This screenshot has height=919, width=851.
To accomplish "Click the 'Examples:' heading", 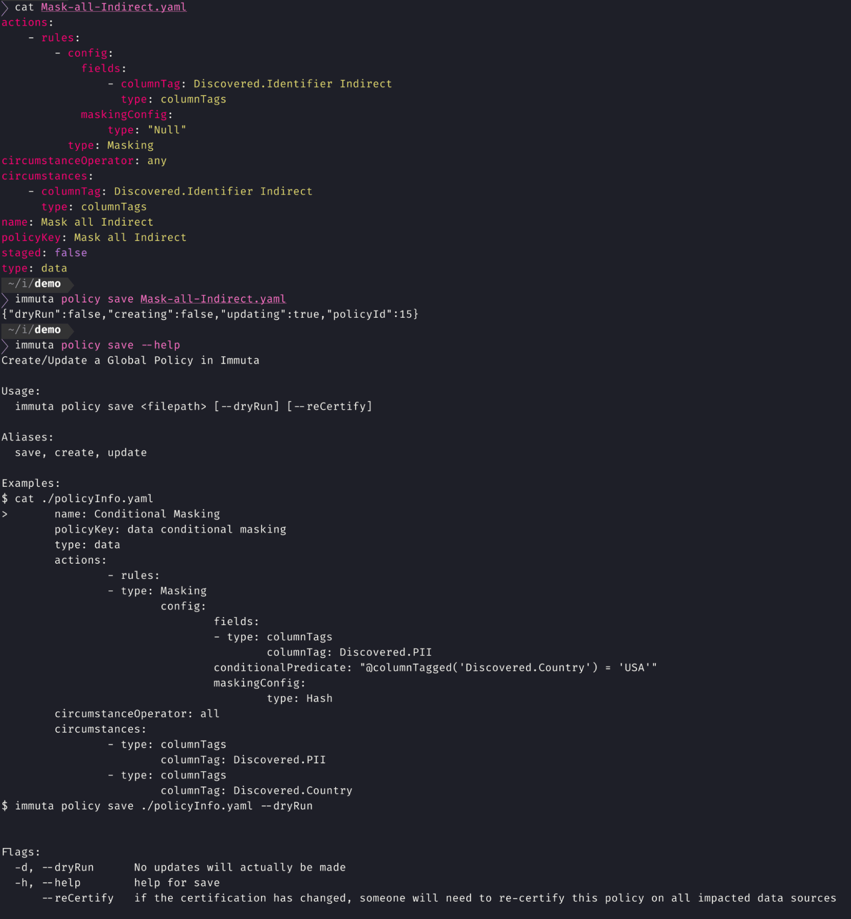I will click(31, 483).
